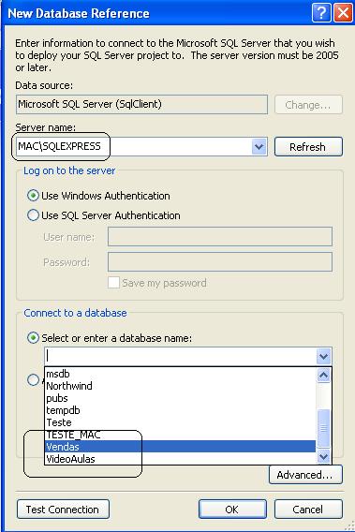355x532 pixels.
Task: Click the list scrollbar down arrow
Action: coord(323,457)
